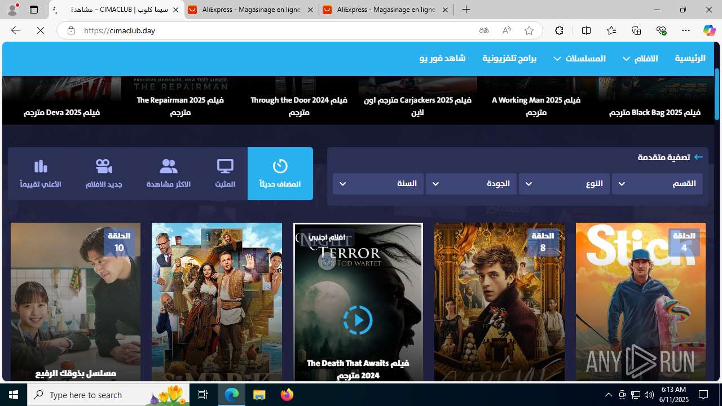Viewport: 722px width, 406px height.
Task: Open the notification center
Action: click(x=704, y=395)
